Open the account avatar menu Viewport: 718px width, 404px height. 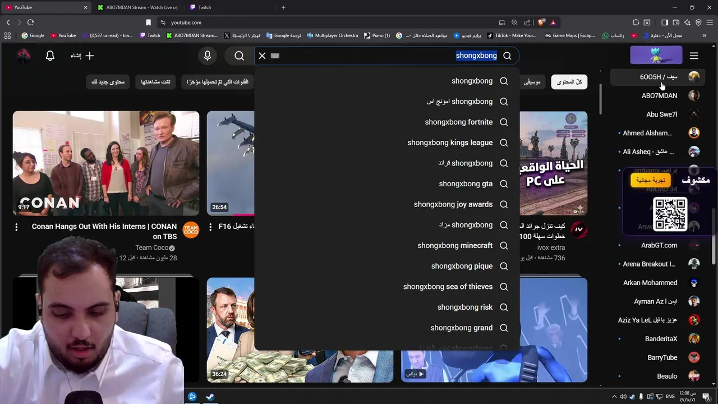coord(24,56)
